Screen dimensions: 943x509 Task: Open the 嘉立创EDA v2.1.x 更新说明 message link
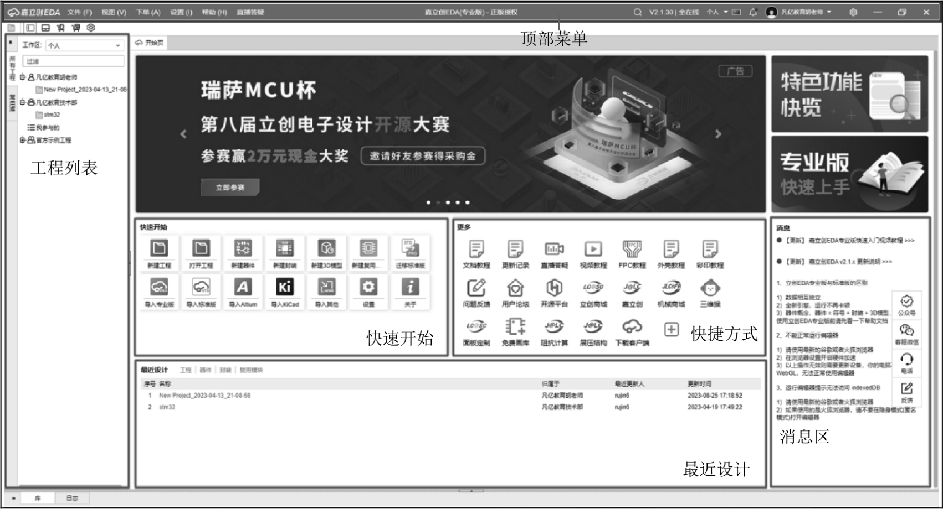[x=839, y=262]
